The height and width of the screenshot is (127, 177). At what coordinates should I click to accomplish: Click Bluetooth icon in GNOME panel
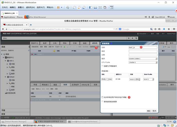149,17
